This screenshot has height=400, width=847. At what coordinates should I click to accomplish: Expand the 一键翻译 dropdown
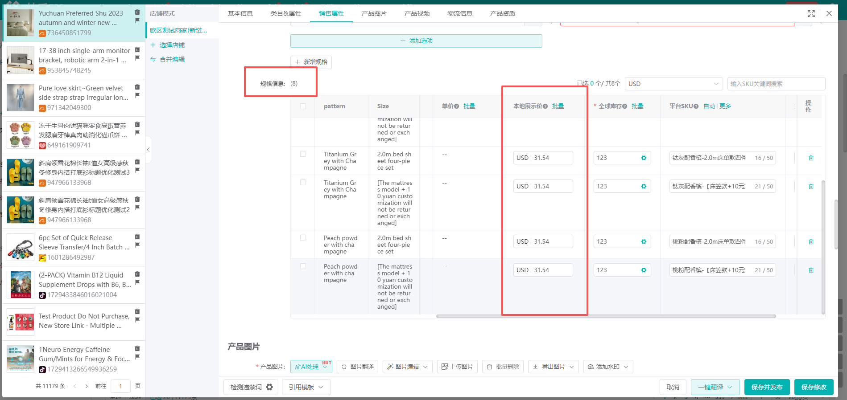(730, 387)
